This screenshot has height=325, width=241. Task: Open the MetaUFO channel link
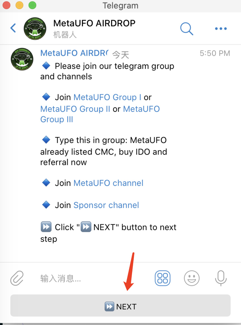pos(108,183)
